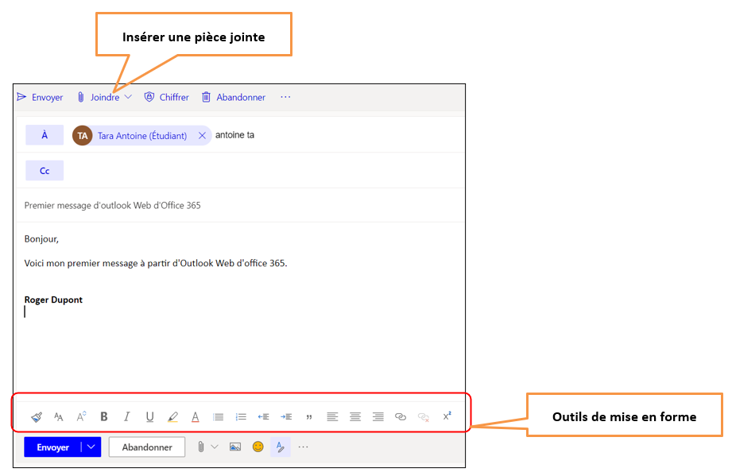
Task: Increase the paragraph indent
Action: 287,416
